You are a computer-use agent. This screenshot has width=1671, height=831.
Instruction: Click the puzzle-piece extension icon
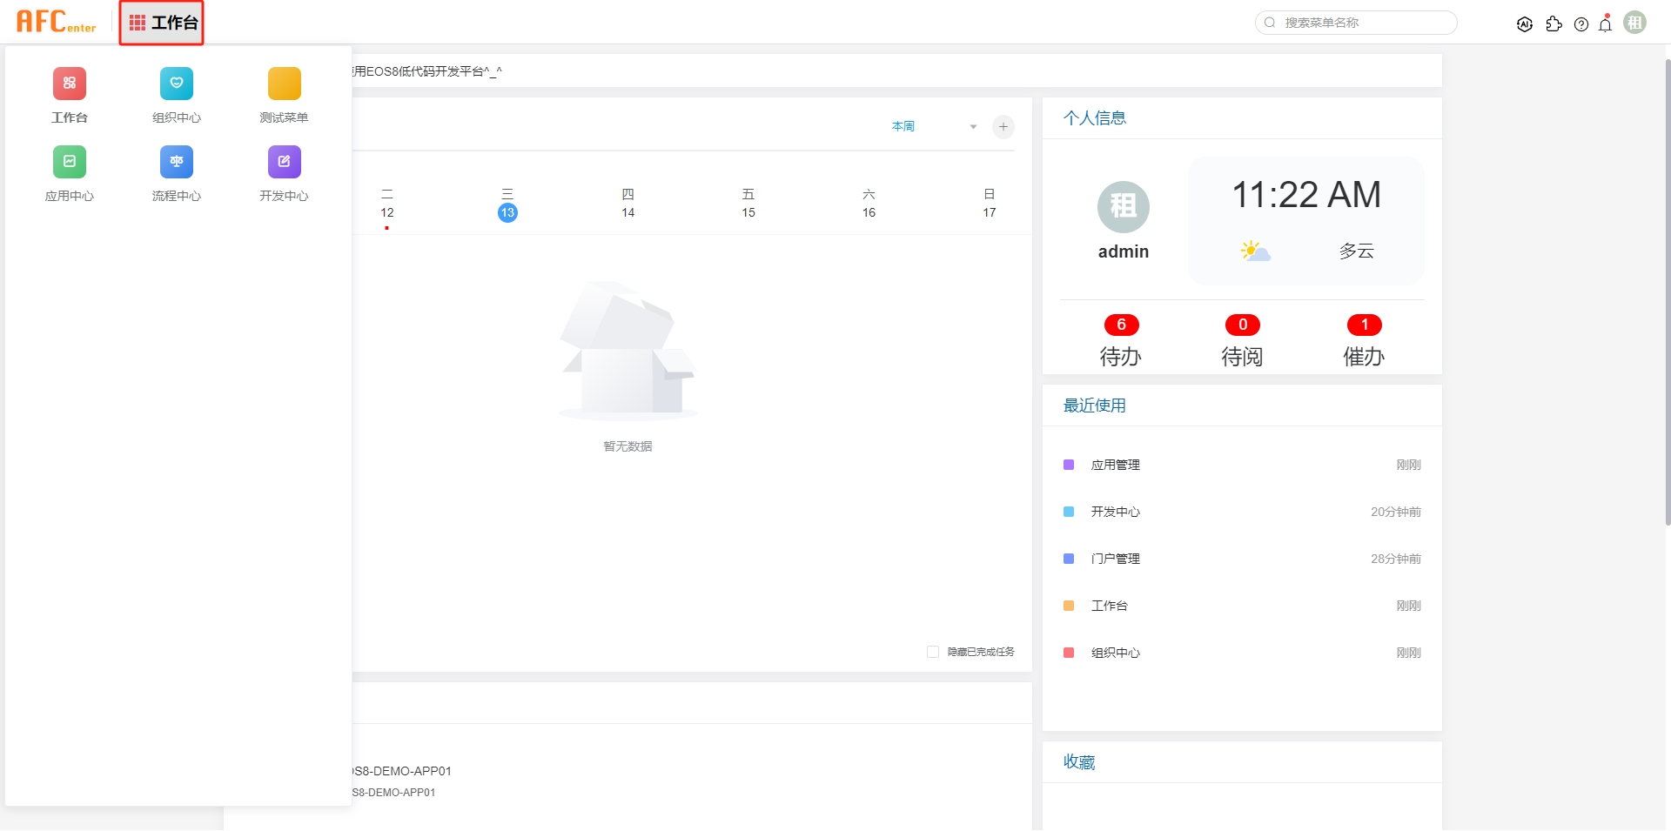(1554, 24)
